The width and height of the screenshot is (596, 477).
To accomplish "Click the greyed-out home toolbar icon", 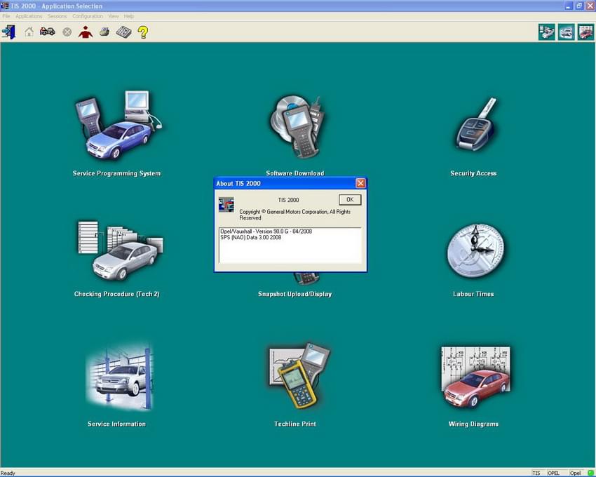I will pos(29,32).
